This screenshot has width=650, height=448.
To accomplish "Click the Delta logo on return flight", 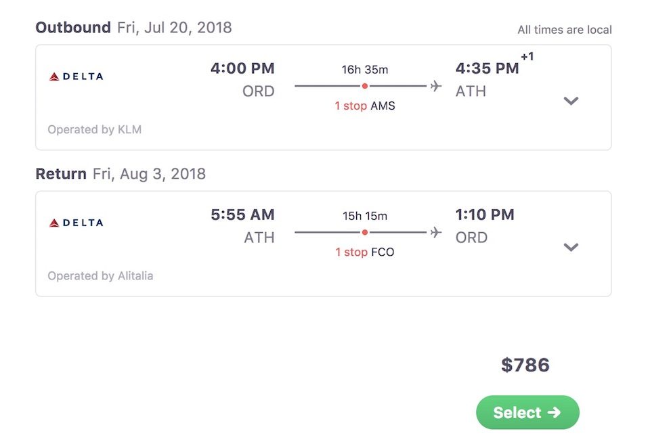I will click(x=77, y=223).
